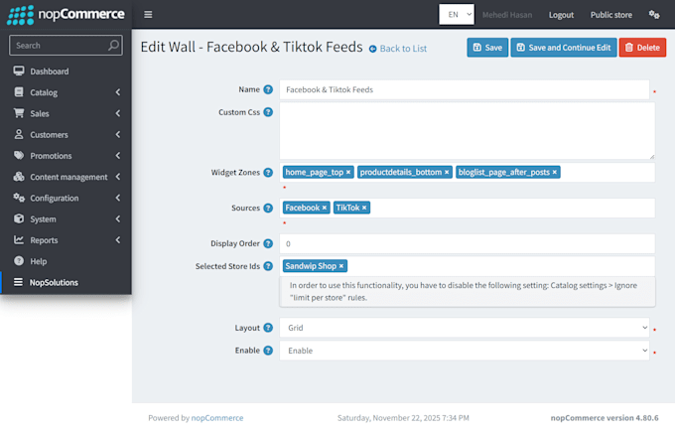Remove productdetails_bottom widget zone tag
Screen dimensions: 675x433
point(447,173)
